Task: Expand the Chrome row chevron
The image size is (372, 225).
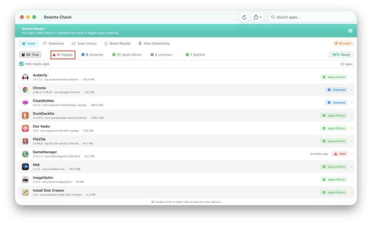Action: pyautogui.click(x=352, y=90)
